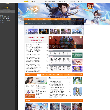Click the first tab of the orange main navigation bar
The height and width of the screenshot is (110, 110).
(x=28, y=19)
